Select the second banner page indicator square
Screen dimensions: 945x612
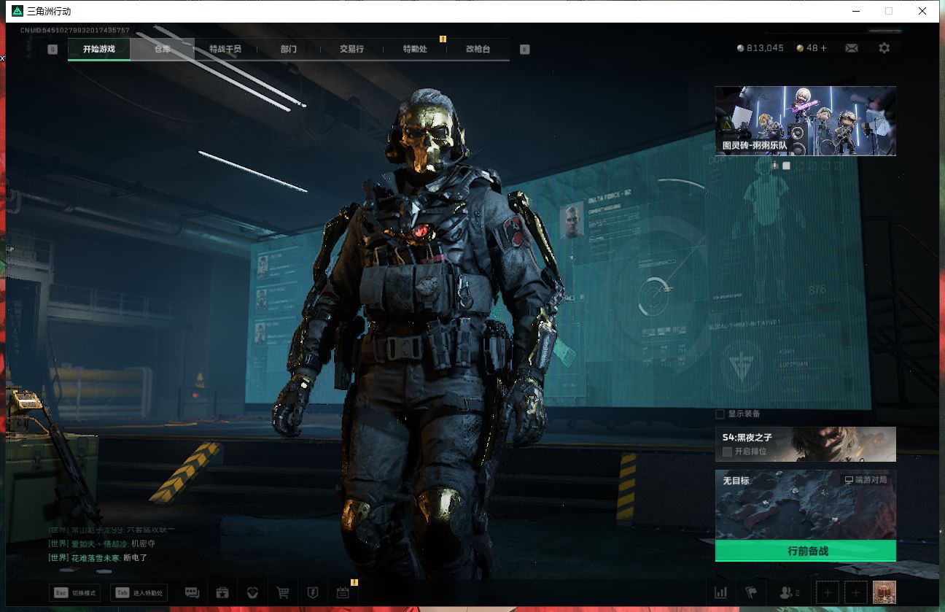[787, 166]
